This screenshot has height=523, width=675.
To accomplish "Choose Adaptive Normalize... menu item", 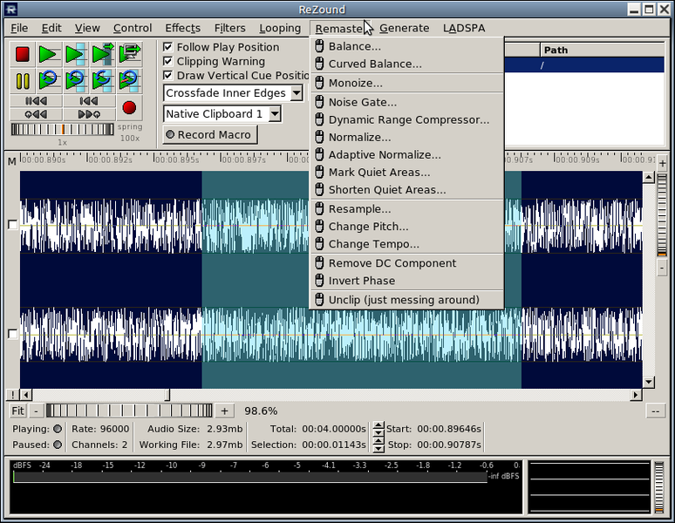I will (406, 155).
